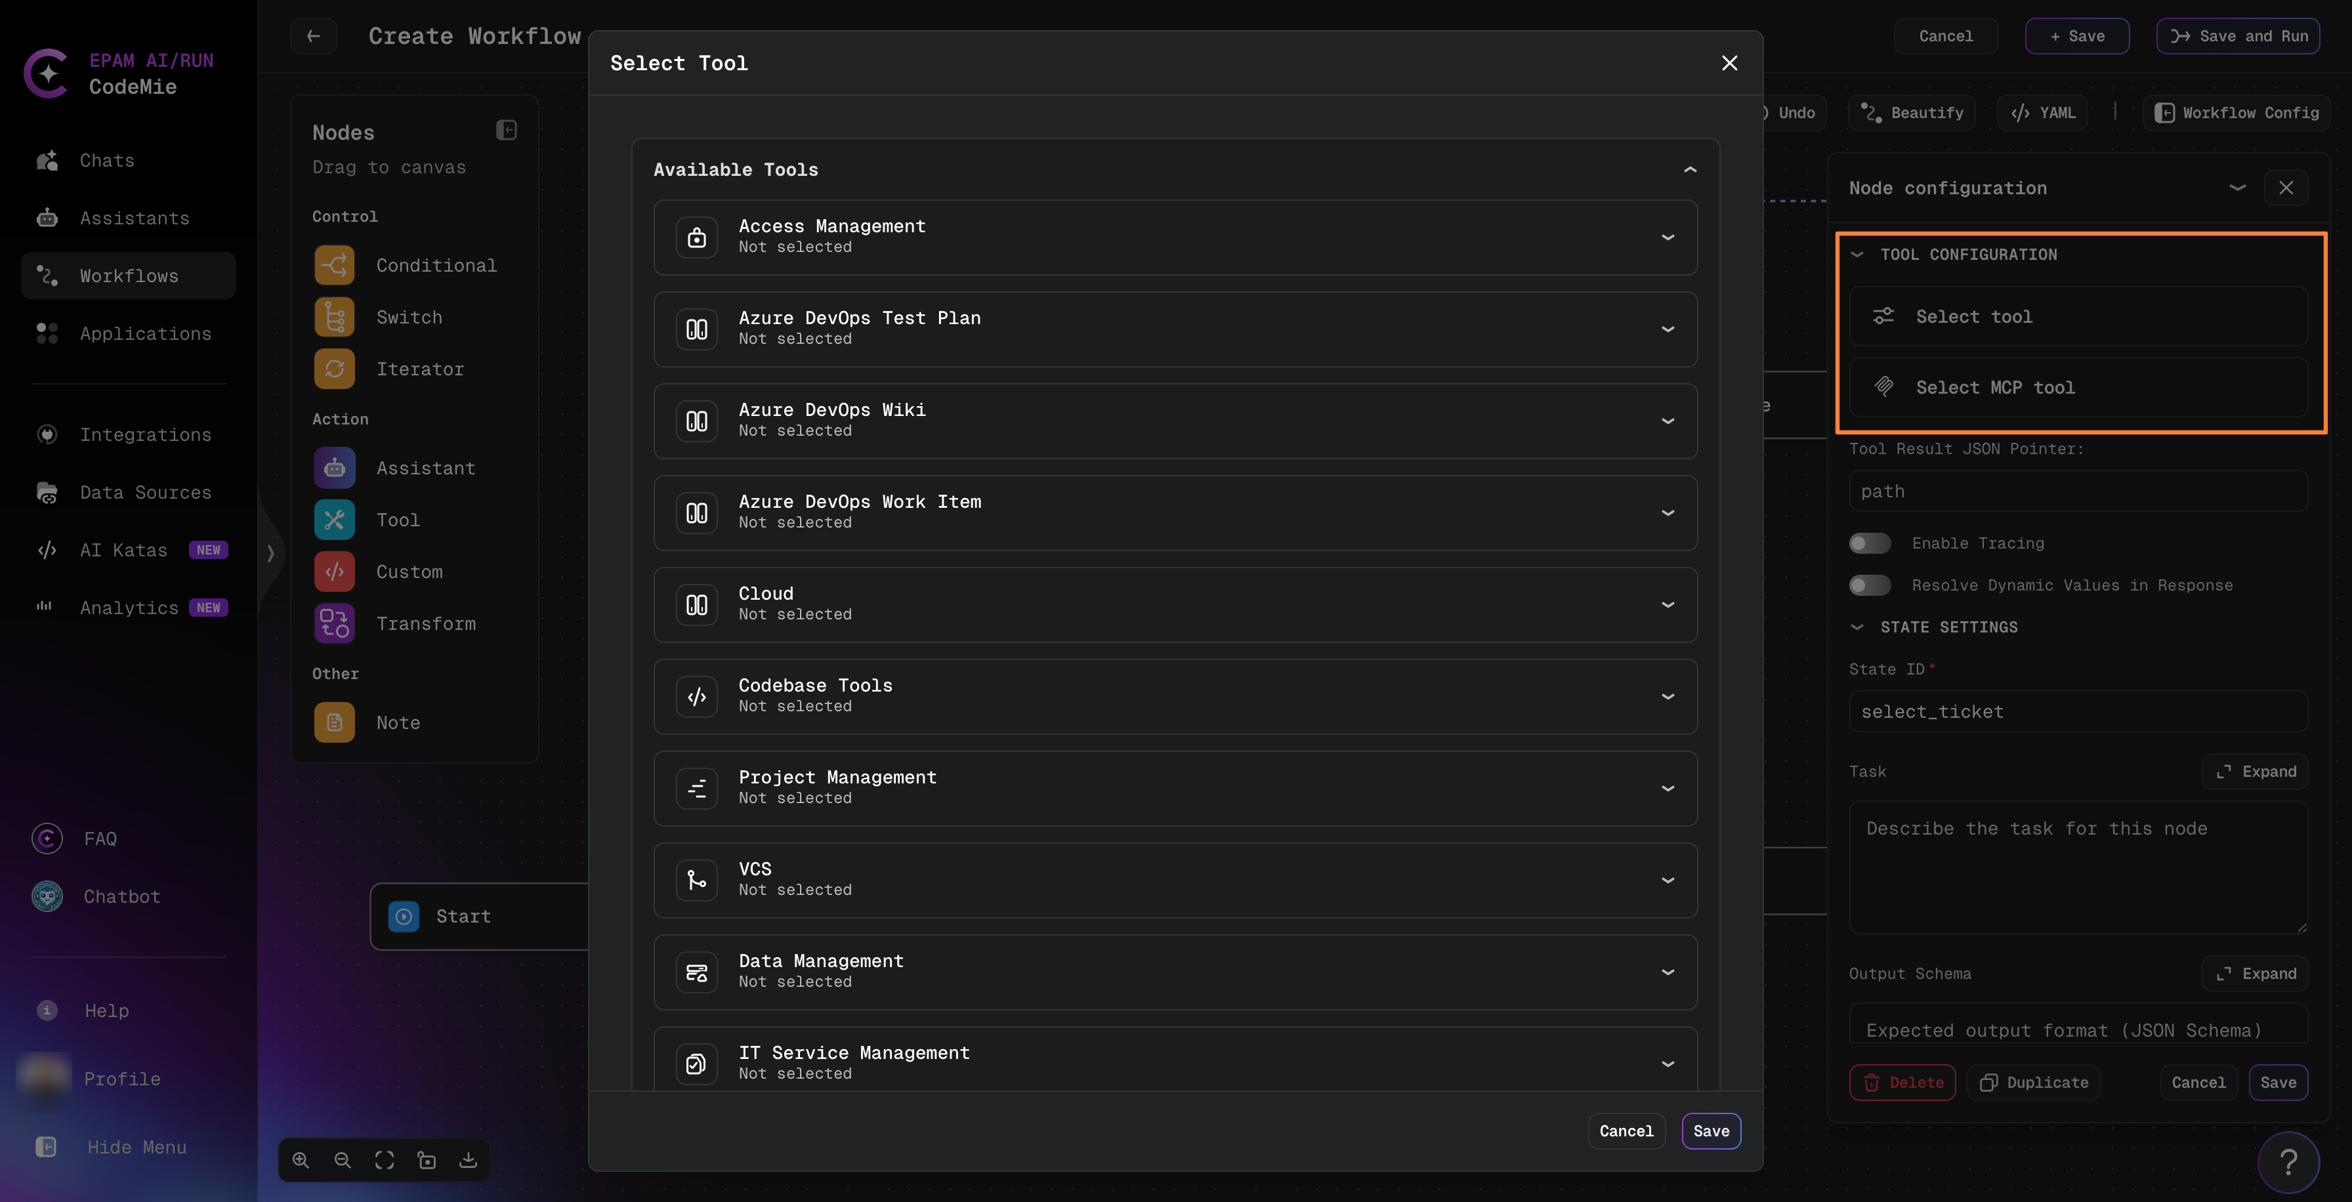Collapse the Available Tools section

[1689, 170]
